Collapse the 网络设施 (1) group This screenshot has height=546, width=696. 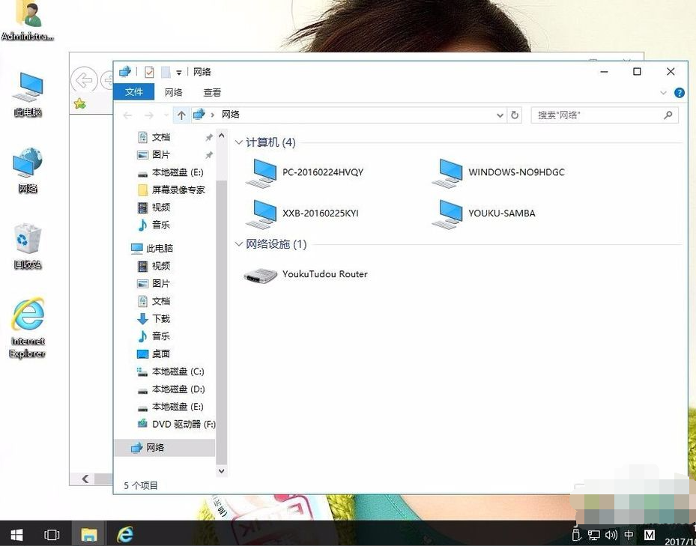pyautogui.click(x=238, y=243)
